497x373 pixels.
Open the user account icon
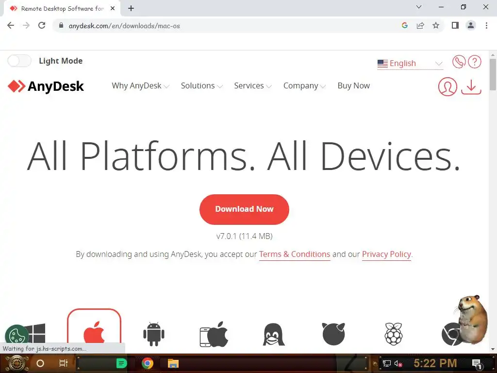447,86
